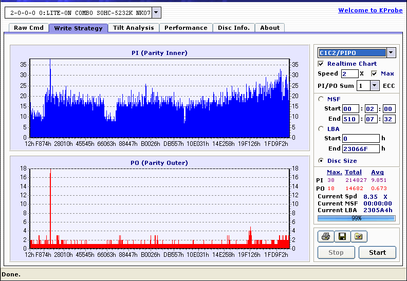
Task: Click the printer icon to print chart
Action: coord(325,237)
